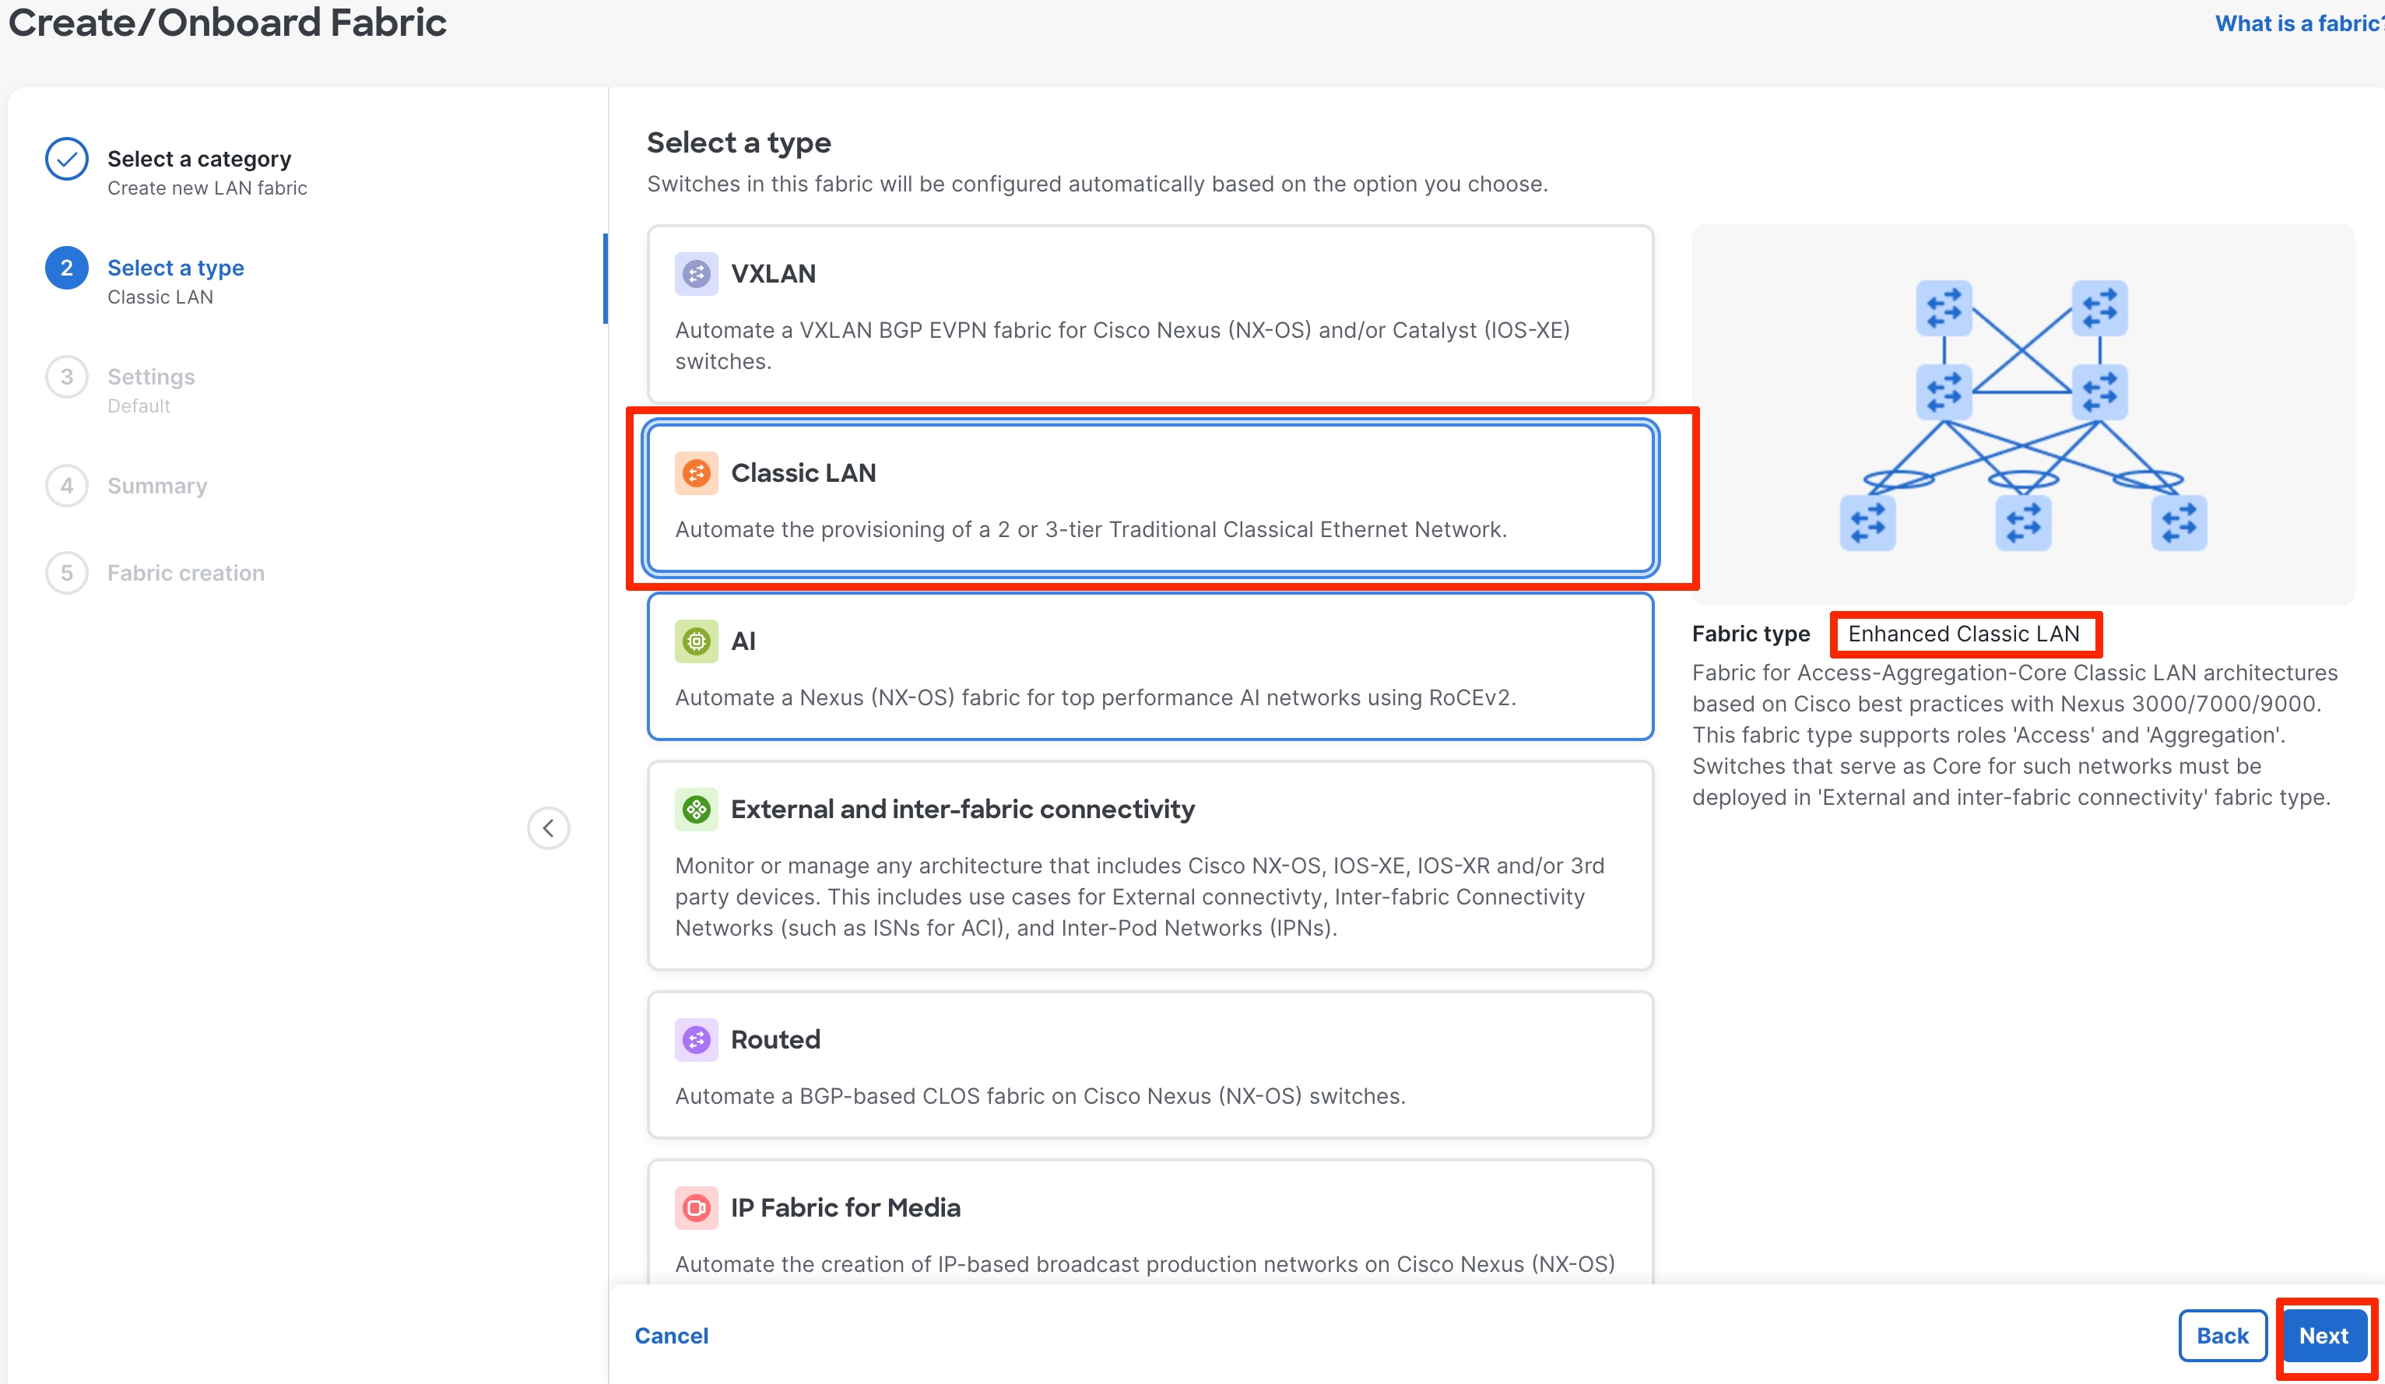Collapse the wizard steps sidebar
Viewport: 2385px width, 1384px height.
(x=548, y=828)
